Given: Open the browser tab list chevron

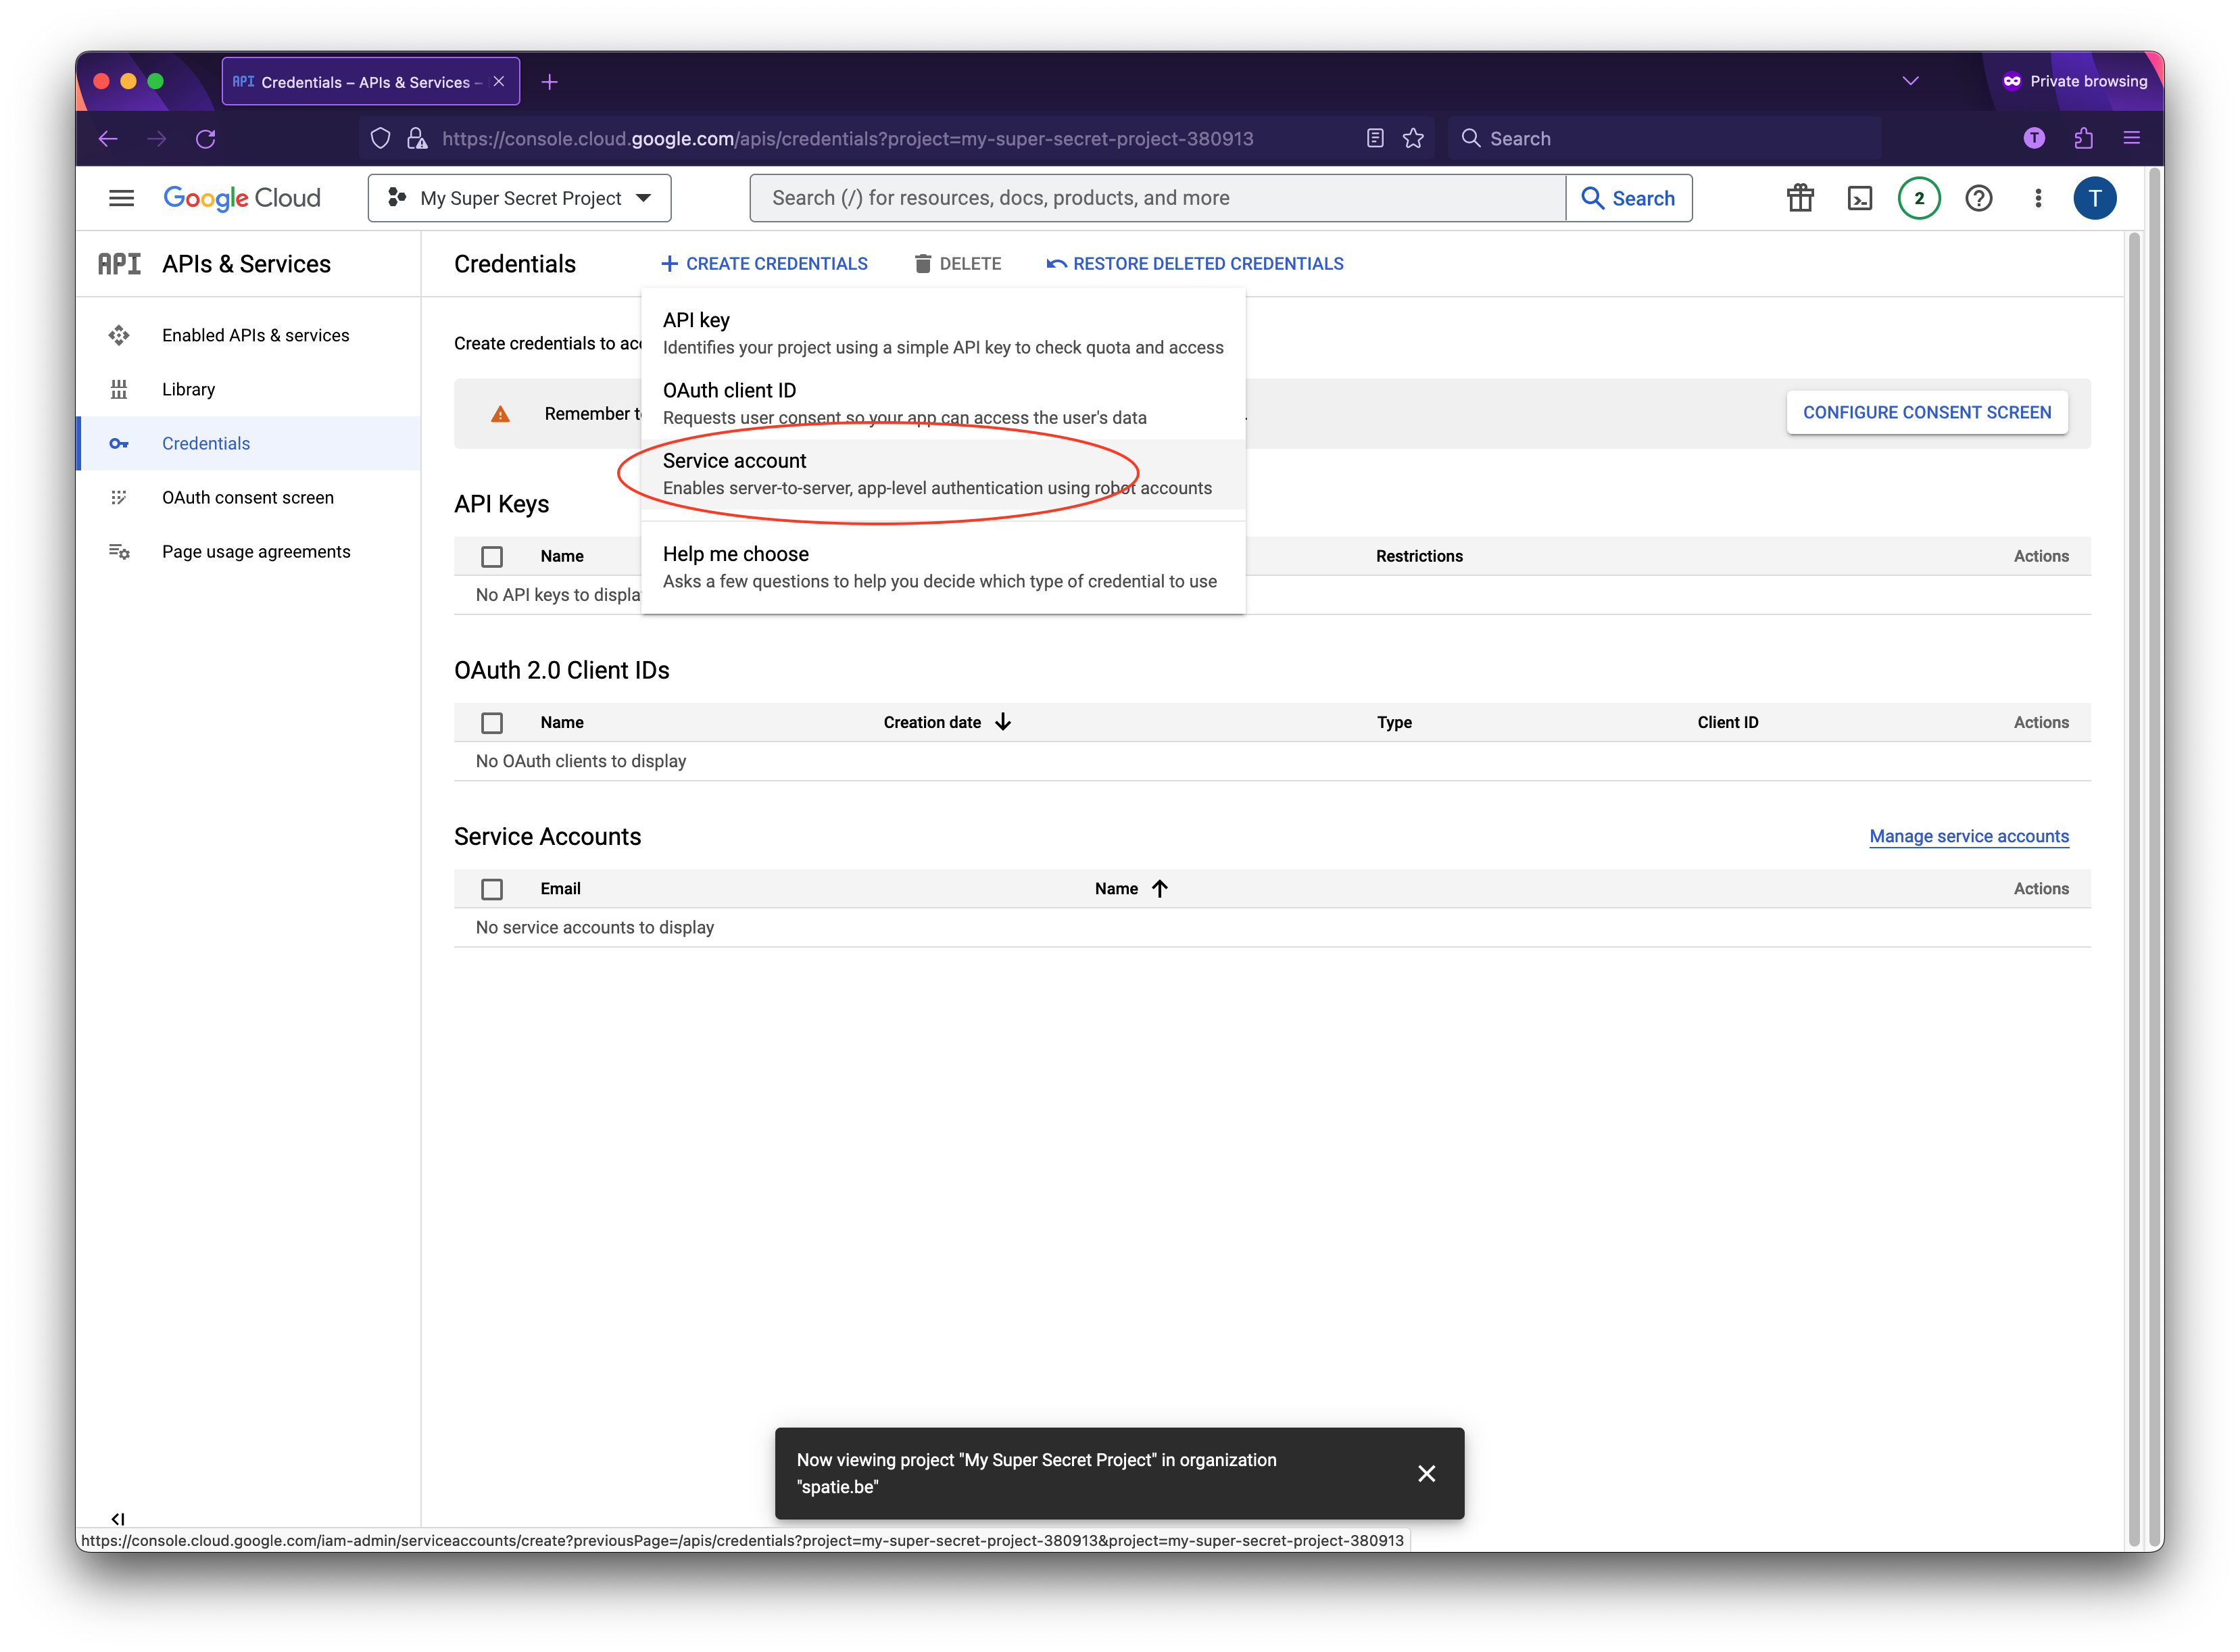Looking at the screenshot, I should point(1911,81).
